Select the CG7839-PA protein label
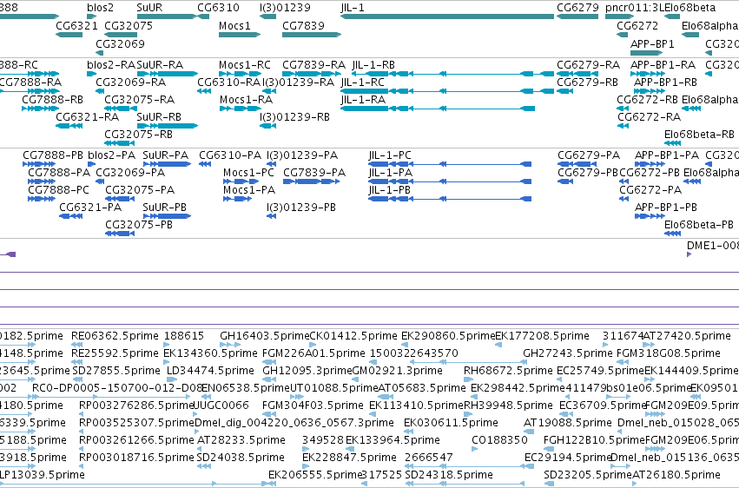The height and width of the screenshot is (488, 739). [314, 173]
